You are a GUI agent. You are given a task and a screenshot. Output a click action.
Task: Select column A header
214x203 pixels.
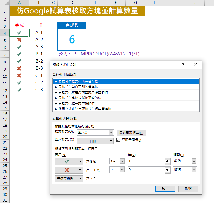tap(19, 3)
